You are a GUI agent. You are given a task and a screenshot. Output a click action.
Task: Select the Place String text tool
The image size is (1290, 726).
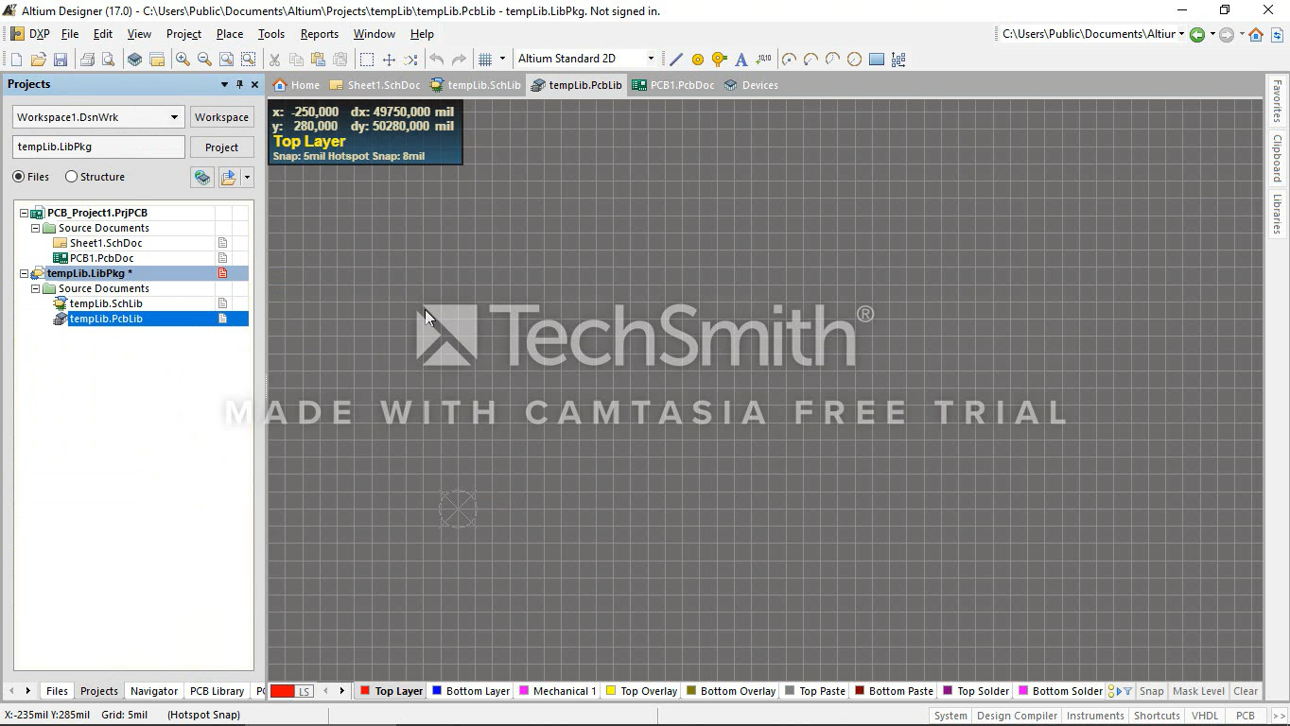tap(741, 60)
